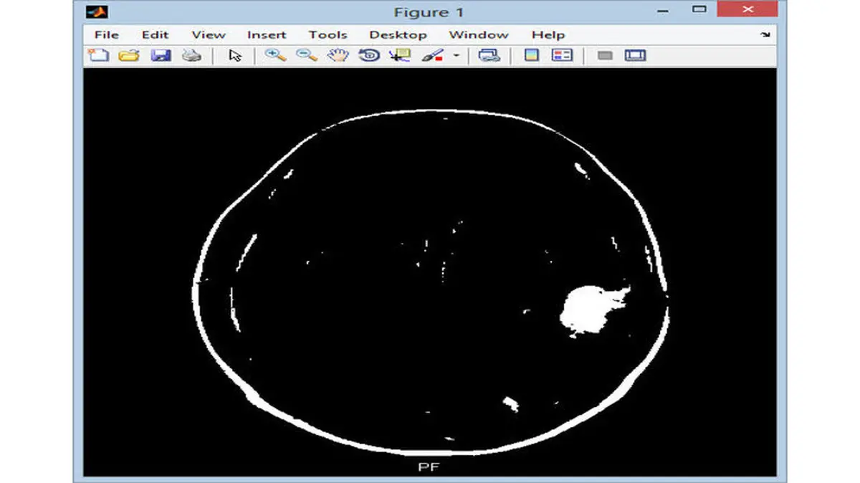
Task: Select the Brush data tool
Action: point(432,55)
